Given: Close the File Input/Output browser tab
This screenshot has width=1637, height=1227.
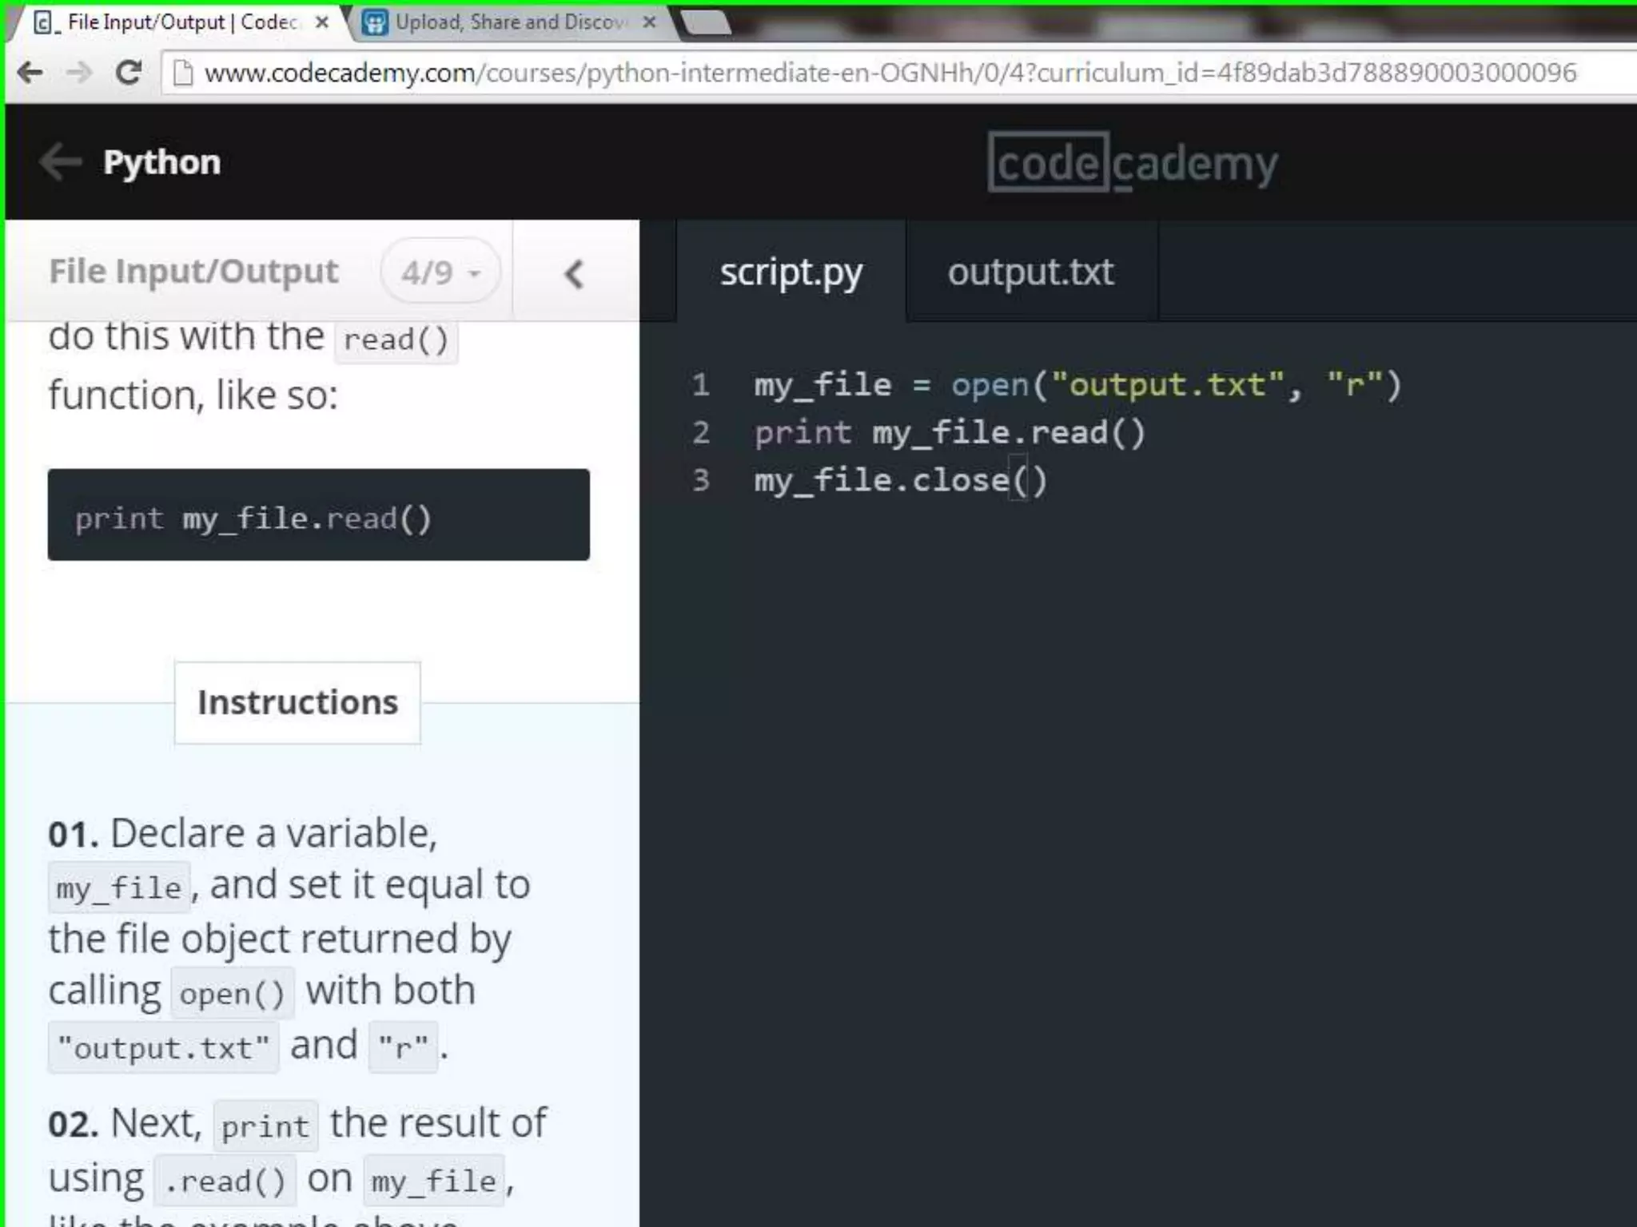Looking at the screenshot, I should (322, 22).
